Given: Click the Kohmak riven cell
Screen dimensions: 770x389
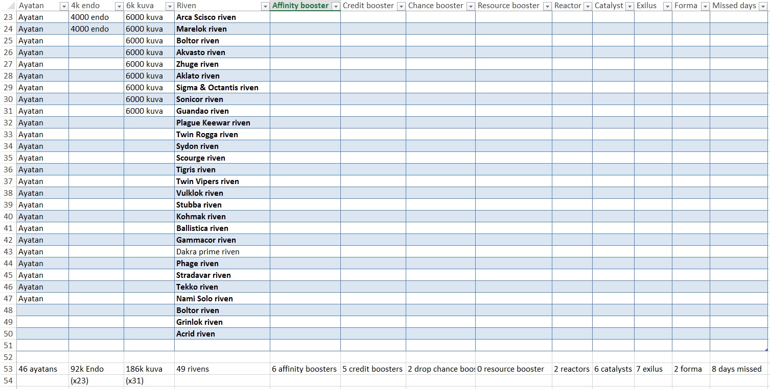Looking at the screenshot, I should coord(222,216).
